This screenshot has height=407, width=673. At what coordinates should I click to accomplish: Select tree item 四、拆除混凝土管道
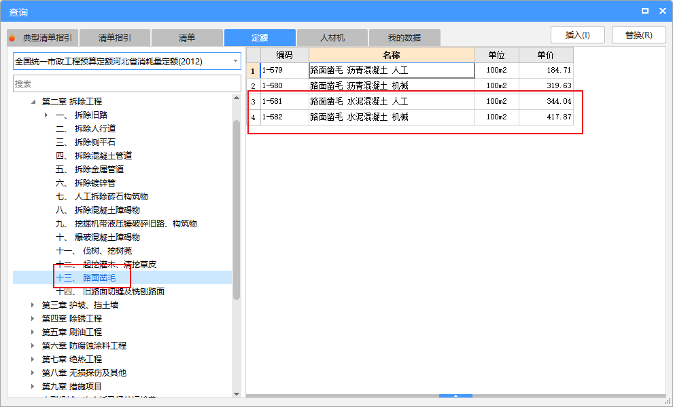(x=94, y=155)
